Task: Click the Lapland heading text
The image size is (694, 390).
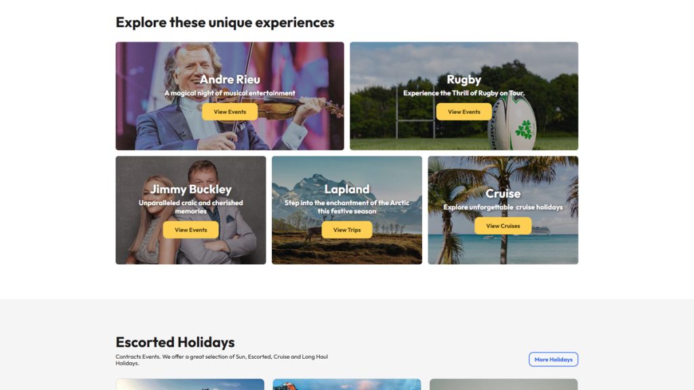Action: pyautogui.click(x=347, y=190)
